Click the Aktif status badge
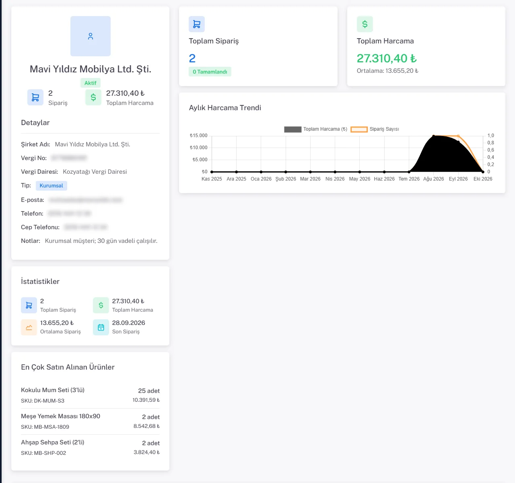 tap(91, 83)
